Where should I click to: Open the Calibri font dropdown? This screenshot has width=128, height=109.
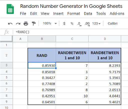[112, 24]
